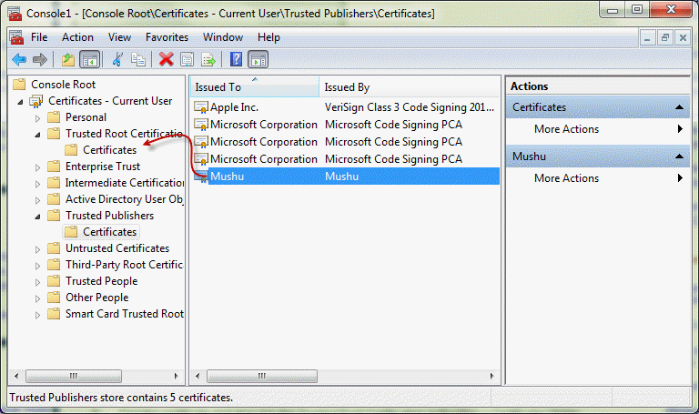
Task: Expand the Enterprise Trust node
Action: [x=38, y=167]
